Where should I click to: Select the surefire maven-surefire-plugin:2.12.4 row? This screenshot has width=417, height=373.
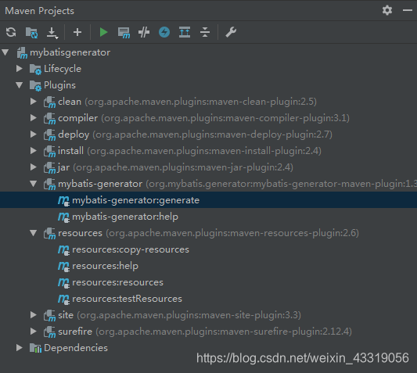[x=208, y=332]
